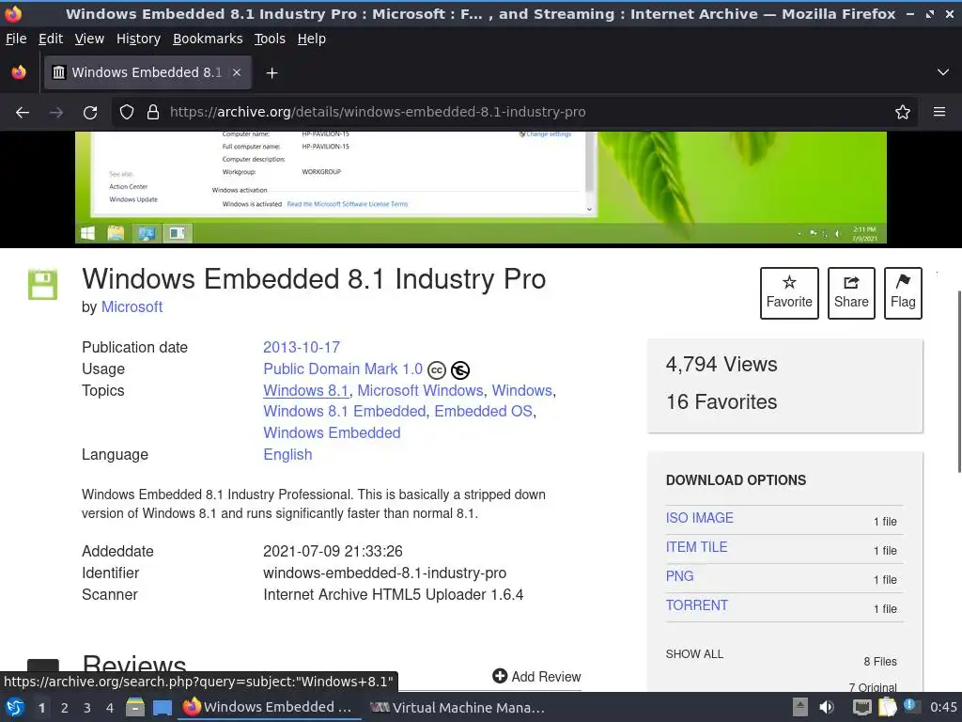Image resolution: width=962 pixels, height=722 pixels.
Task: Open the Embedded OS topic link
Action: (484, 412)
